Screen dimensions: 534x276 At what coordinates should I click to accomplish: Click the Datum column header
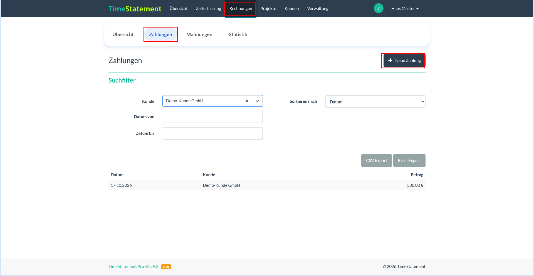[117, 175]
